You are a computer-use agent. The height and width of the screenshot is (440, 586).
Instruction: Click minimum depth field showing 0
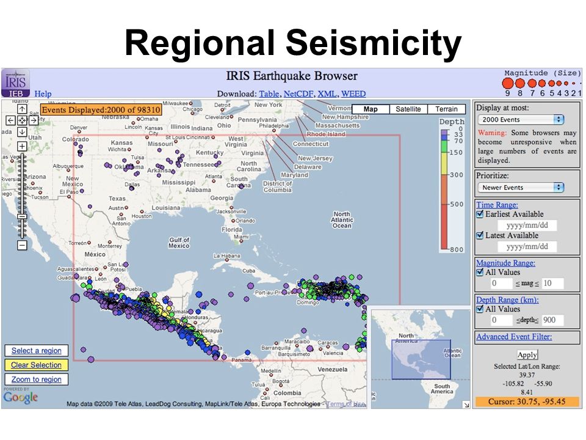[x=501, y=320]
